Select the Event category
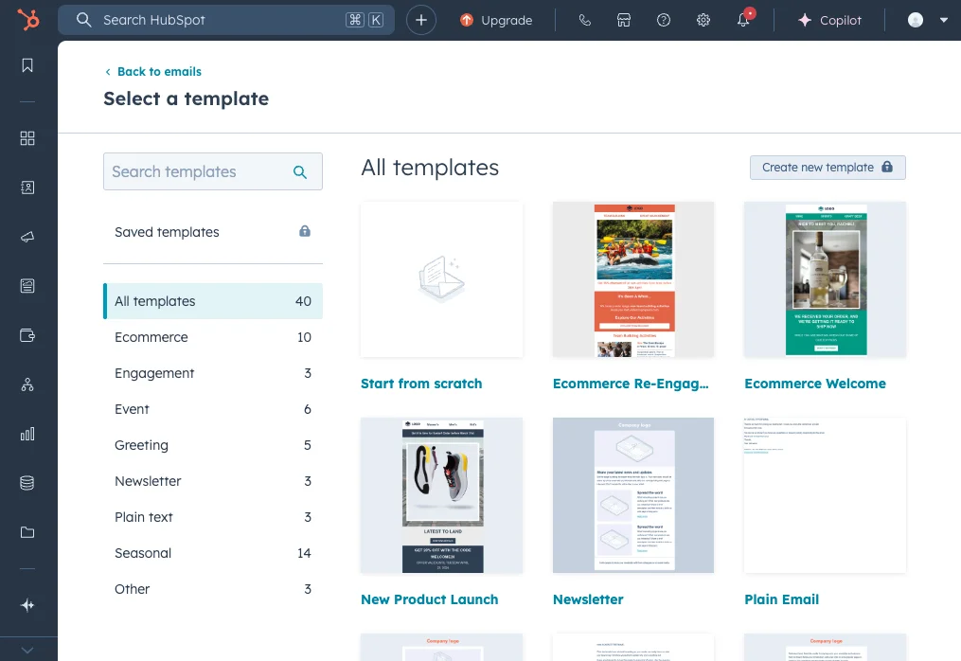 click(x=213, y=409)
